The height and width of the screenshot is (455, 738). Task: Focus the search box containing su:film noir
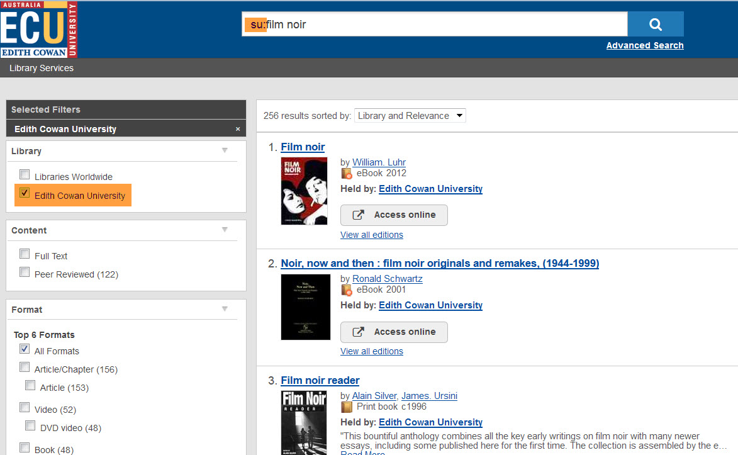pyautogui.click(x=434, y=24)
